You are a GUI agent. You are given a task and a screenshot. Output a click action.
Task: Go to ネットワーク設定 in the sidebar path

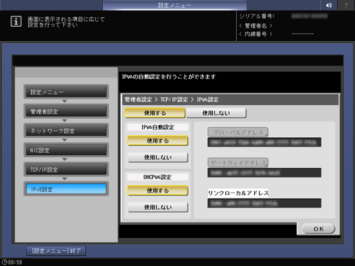66,131
